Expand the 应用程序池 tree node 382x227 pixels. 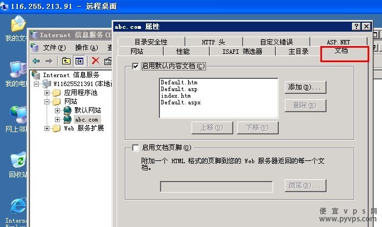47,93
